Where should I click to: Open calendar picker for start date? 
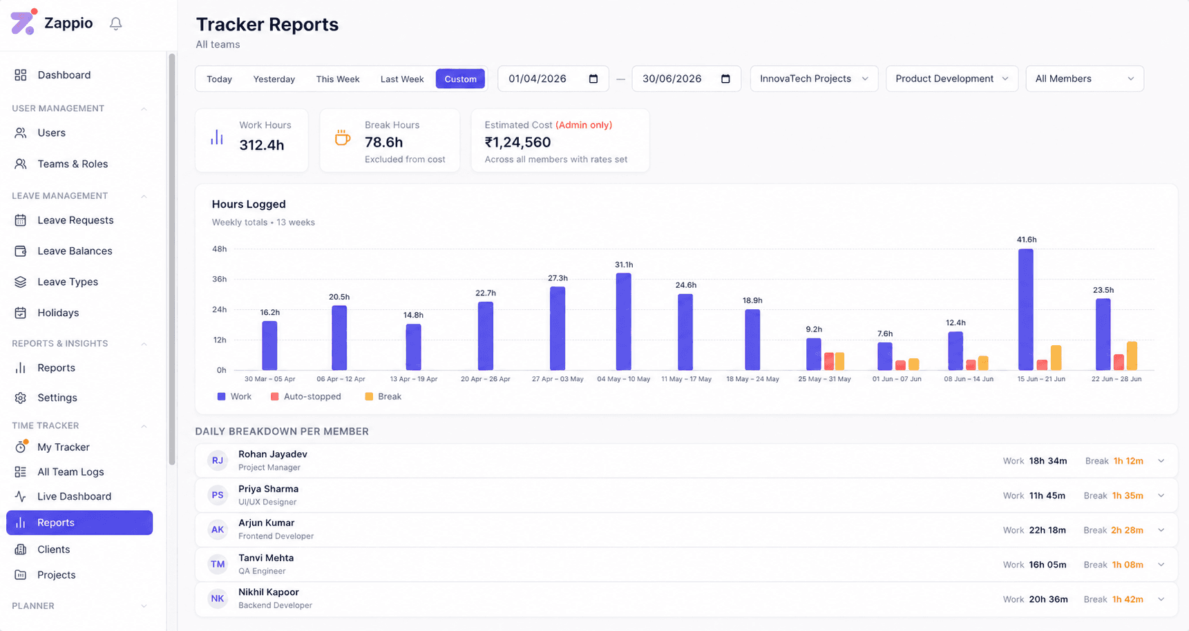coord(593,79)
